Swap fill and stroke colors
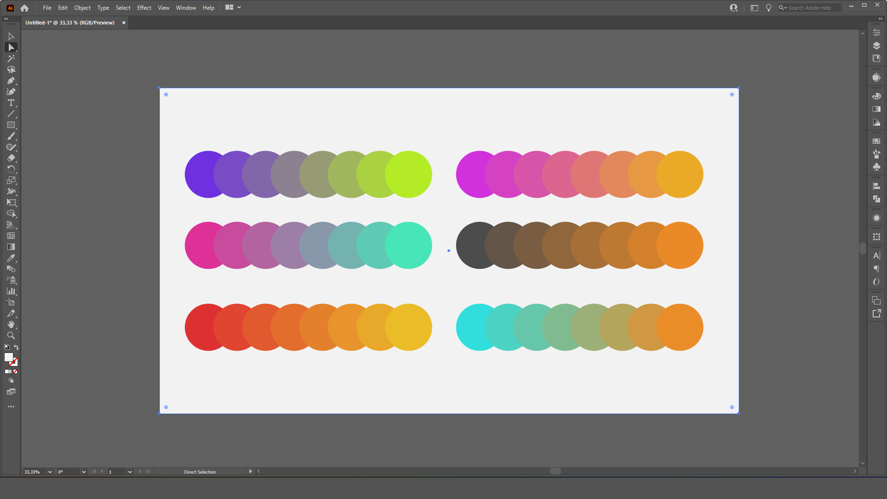This screenshot has height=499, width=887. tap(17, 347)
